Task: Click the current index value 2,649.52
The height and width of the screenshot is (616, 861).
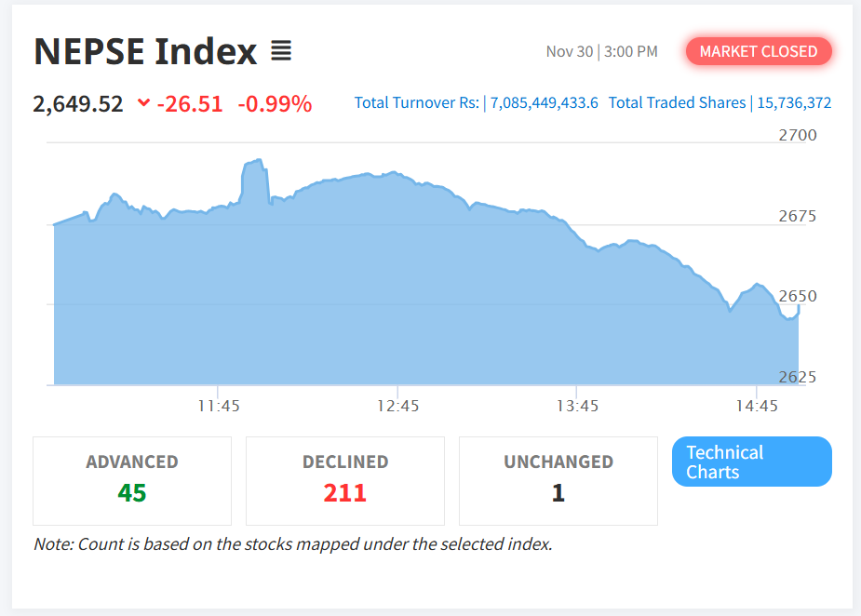Action: click(x=78, y=103)
